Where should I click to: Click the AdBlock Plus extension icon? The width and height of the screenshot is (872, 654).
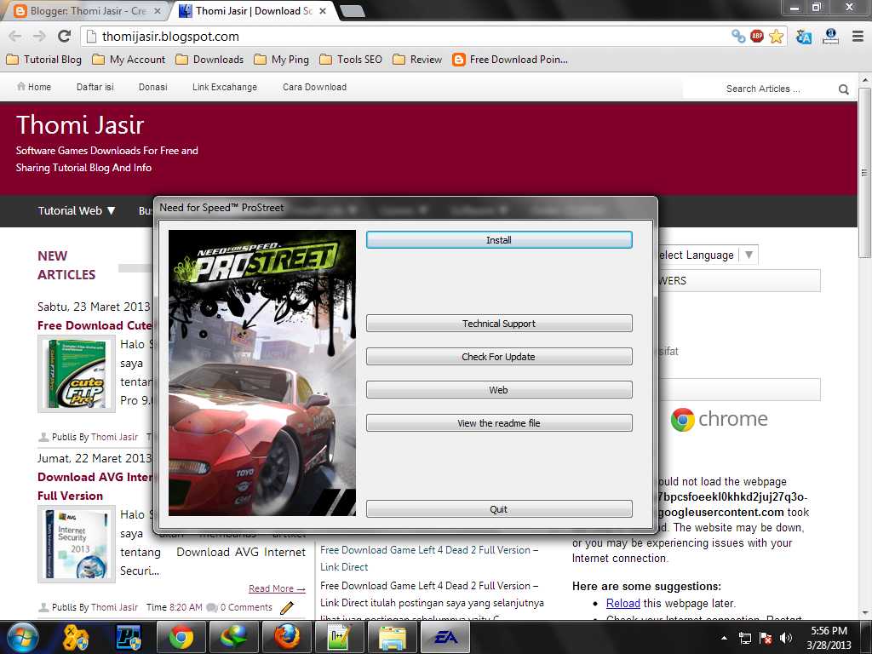pyautogui.click(x=757, y=36)
